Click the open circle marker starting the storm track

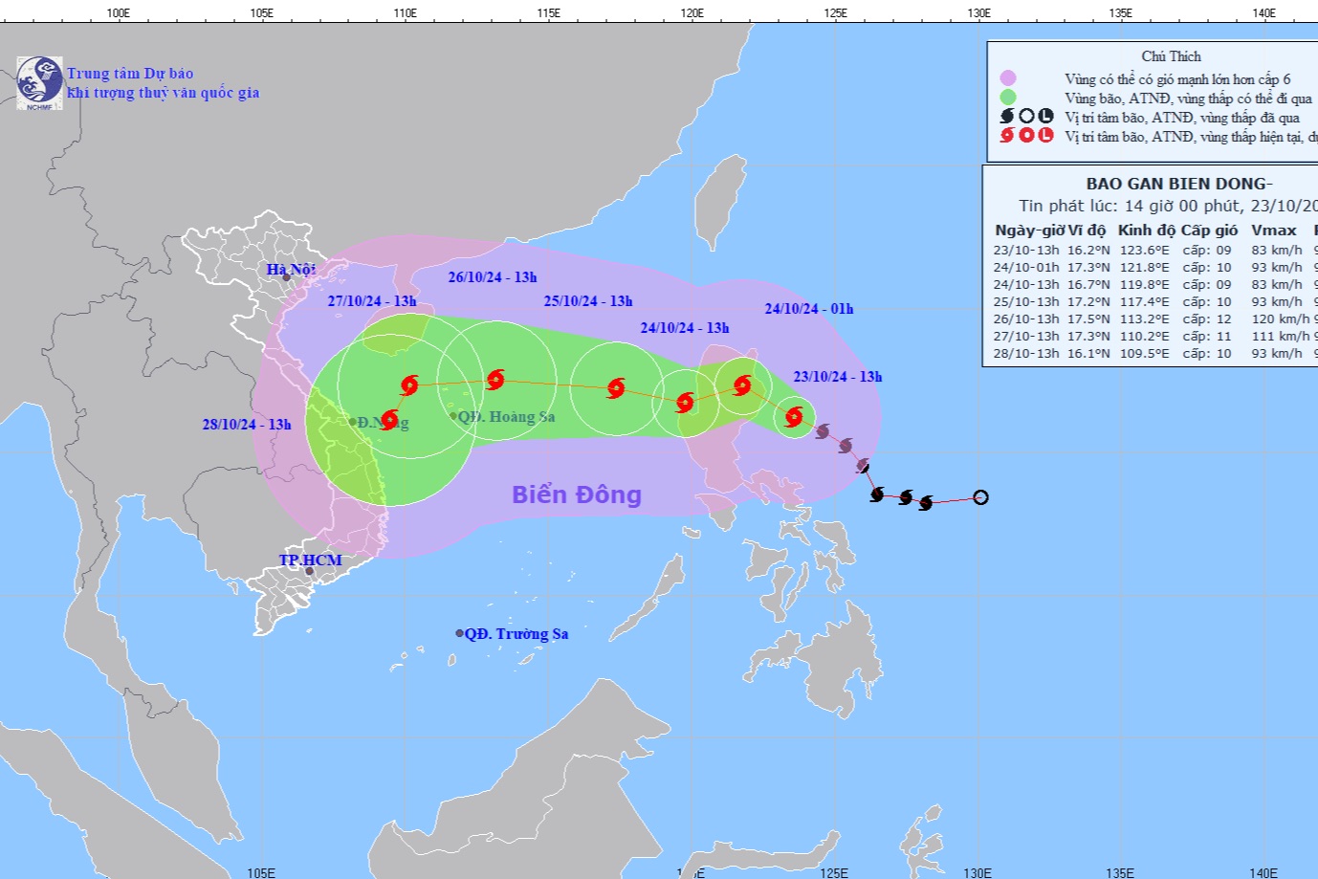[x=980, y=497]
